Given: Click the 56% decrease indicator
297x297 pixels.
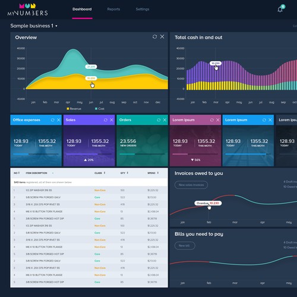Looking at the screenshot, I should coord(195,160).
